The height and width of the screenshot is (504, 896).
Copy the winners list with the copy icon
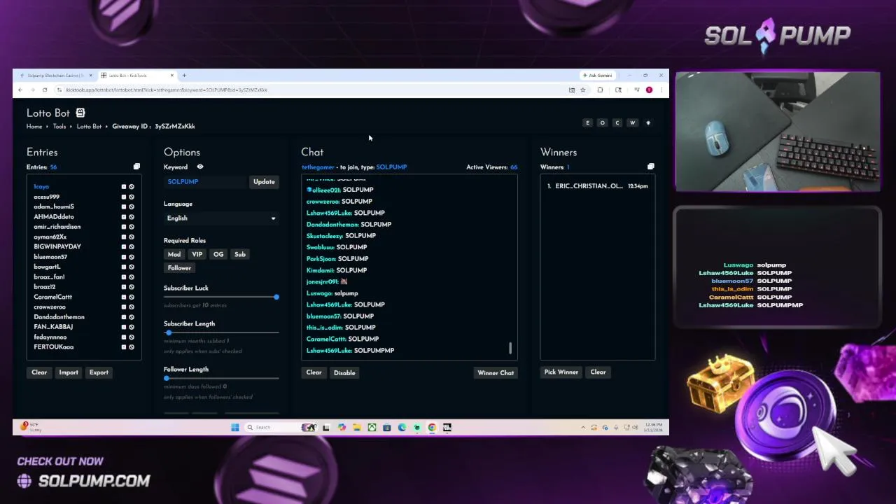[650, 167]
